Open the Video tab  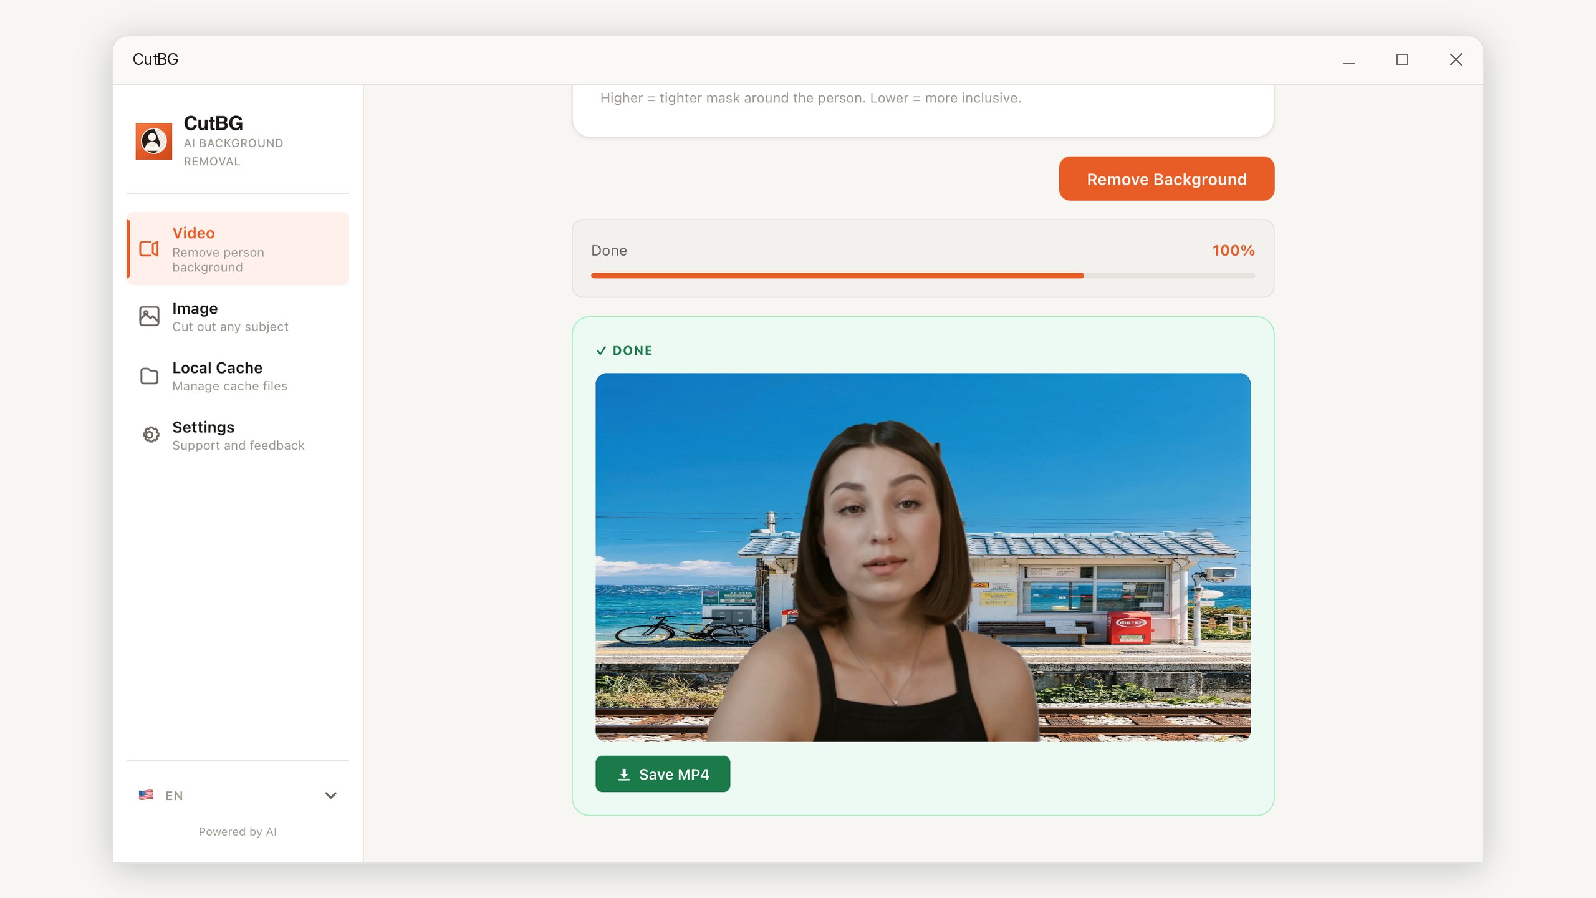(x=238, y=249)
